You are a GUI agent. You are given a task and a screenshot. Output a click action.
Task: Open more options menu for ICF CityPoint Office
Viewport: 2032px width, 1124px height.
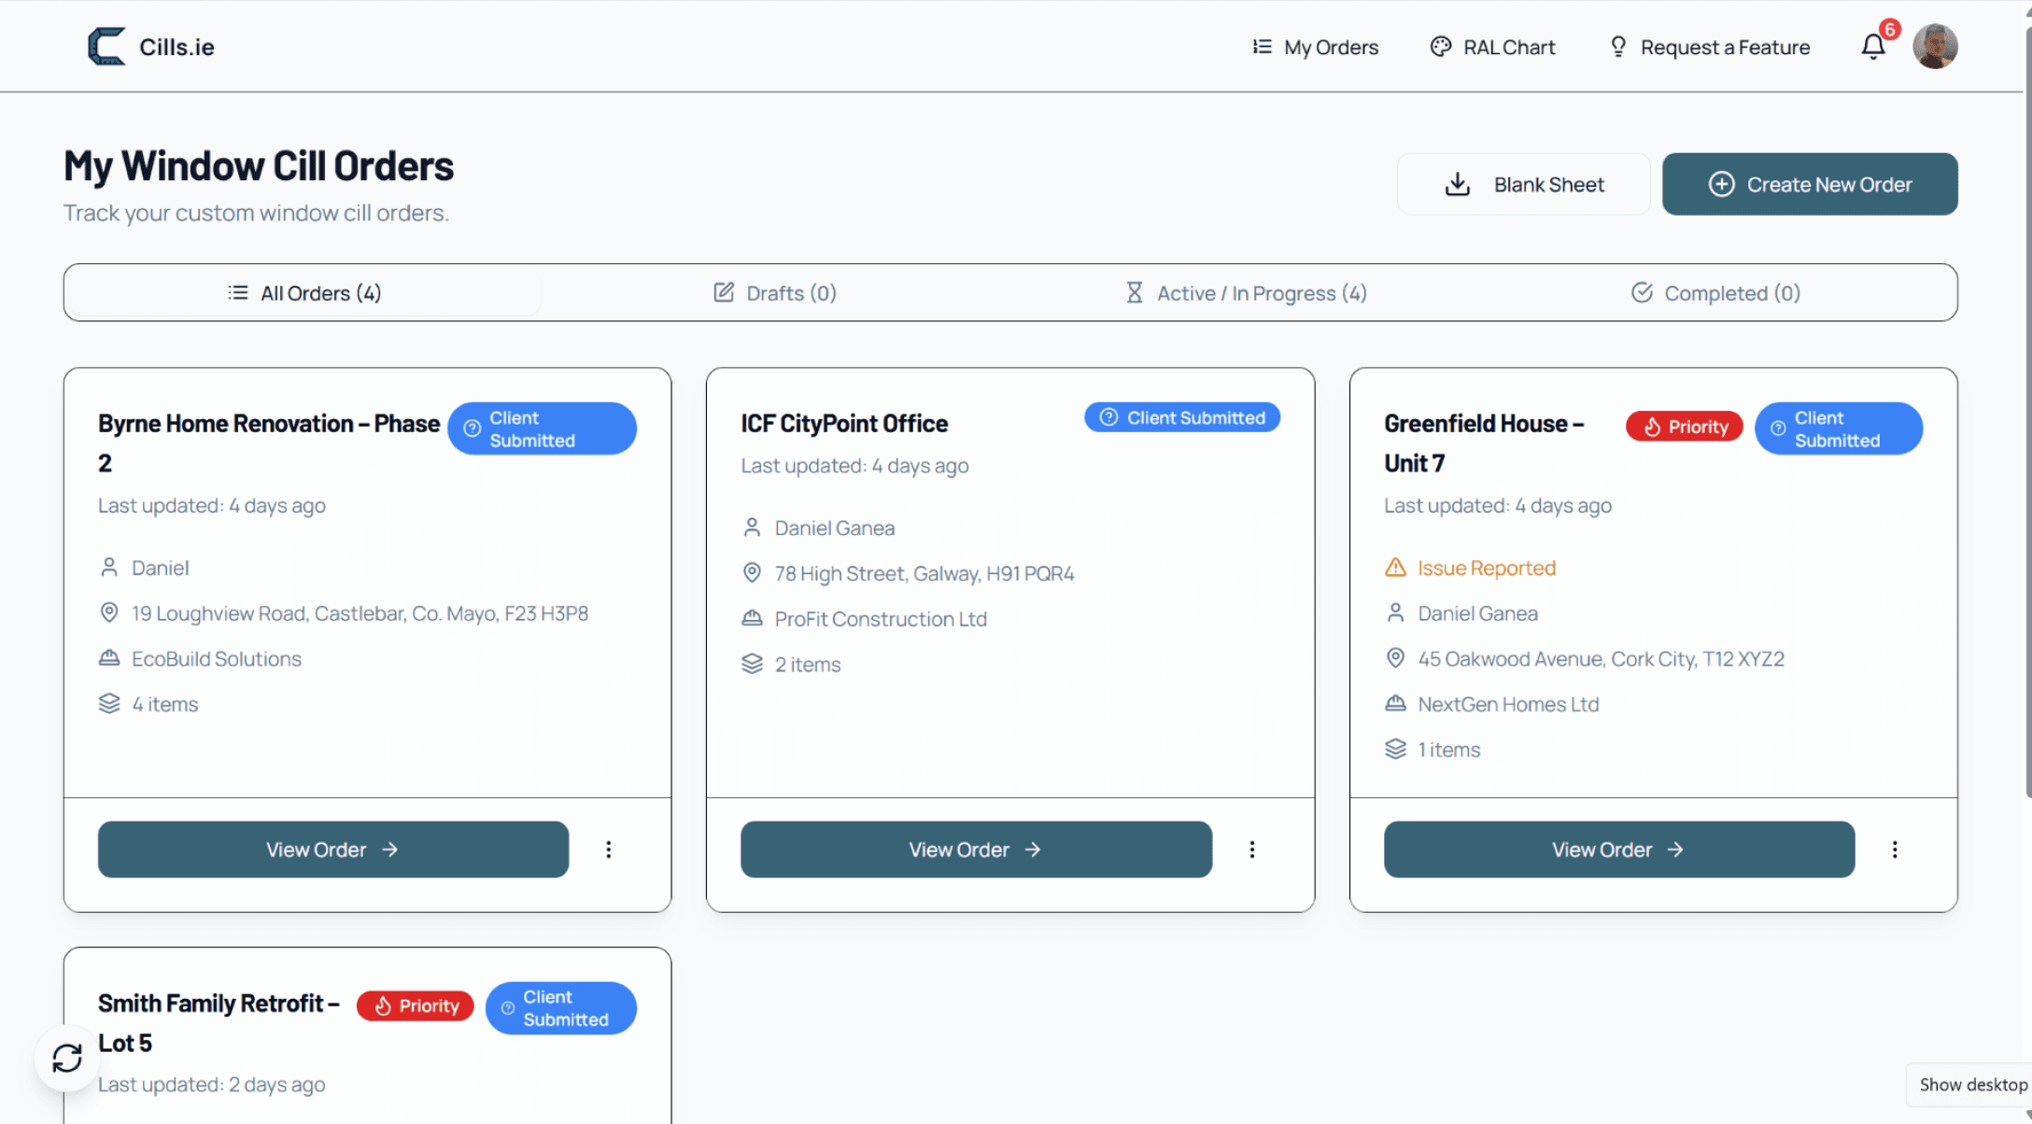1251,850
